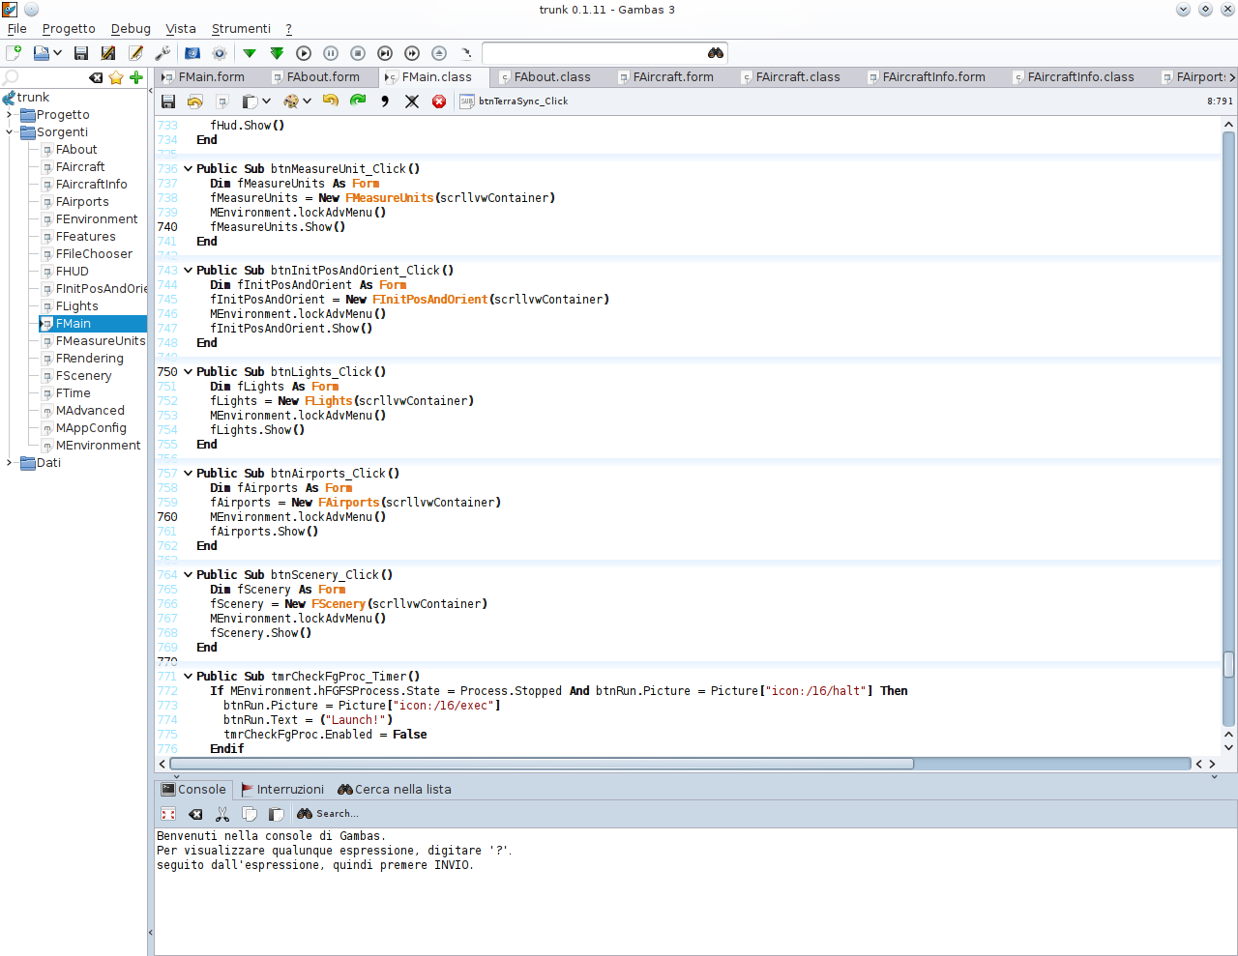
Task: Open the paste dropdown arrow in editor toolbar
Action: (266, 101)
